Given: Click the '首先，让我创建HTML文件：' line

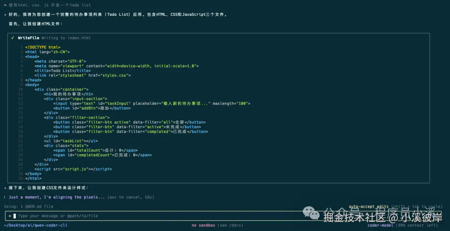Looking at the screenshot, I should pyautogui.click(x=35, y=24).
